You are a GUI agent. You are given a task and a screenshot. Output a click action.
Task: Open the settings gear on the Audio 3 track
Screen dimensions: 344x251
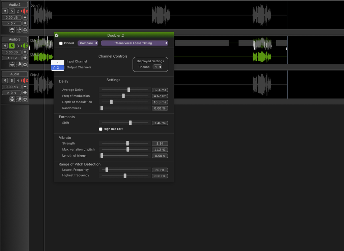click(x=25, y=64)
